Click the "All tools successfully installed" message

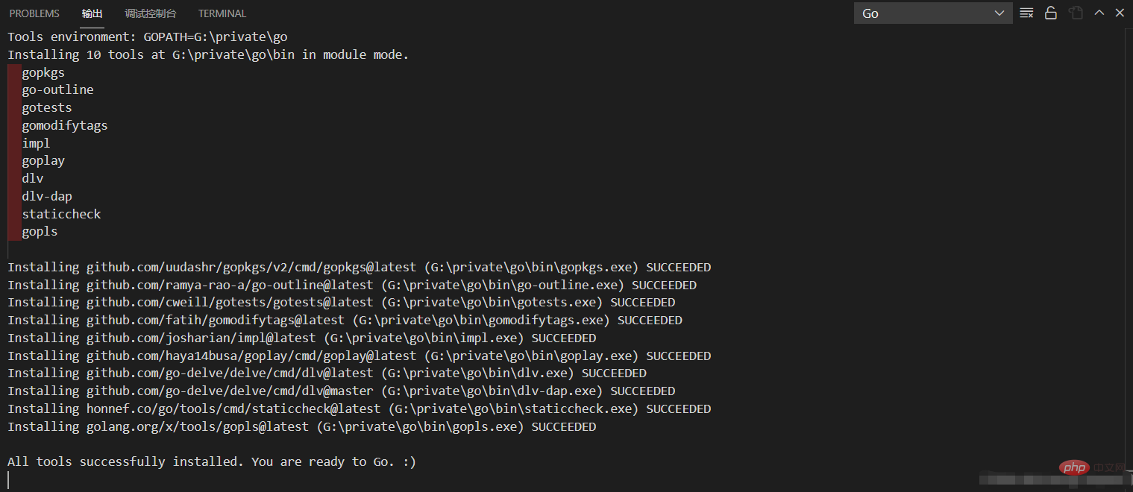click(212, 461)
